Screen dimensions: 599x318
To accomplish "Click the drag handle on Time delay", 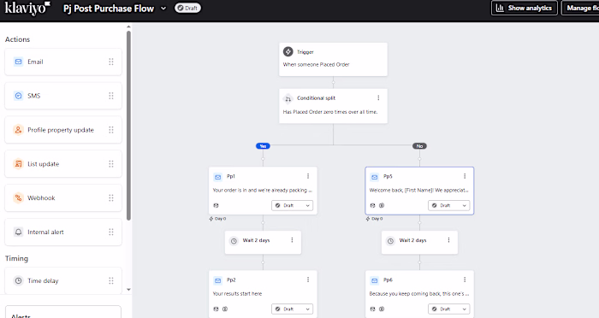I will [111, 280].
